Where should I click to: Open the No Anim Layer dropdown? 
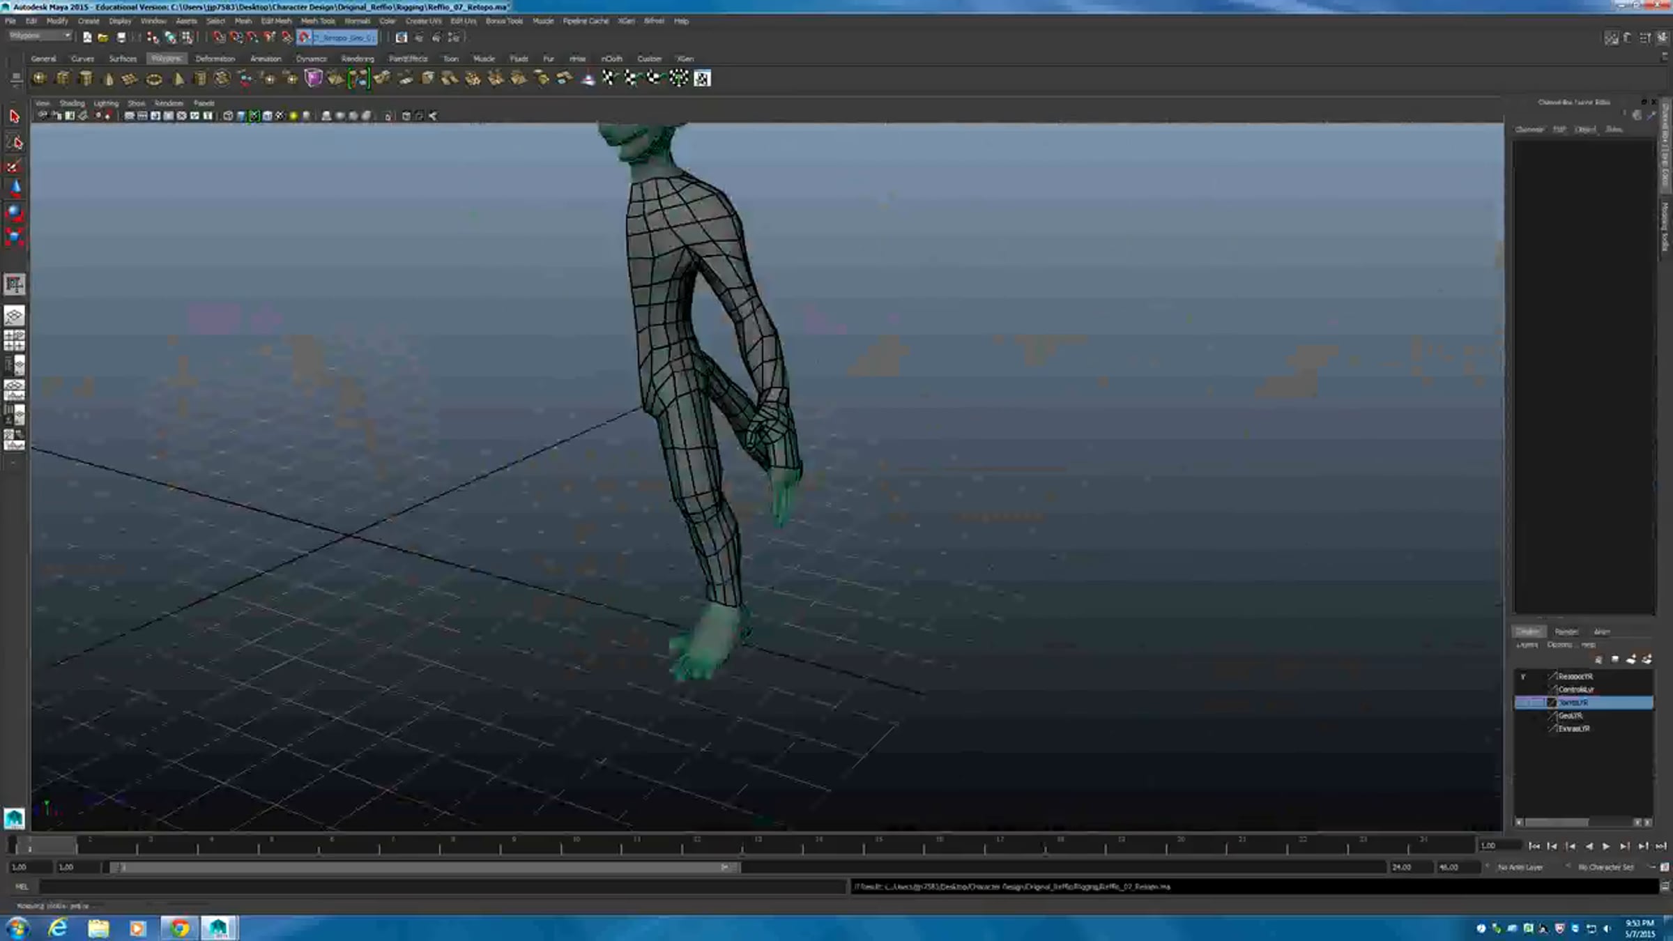(1520, 867)
